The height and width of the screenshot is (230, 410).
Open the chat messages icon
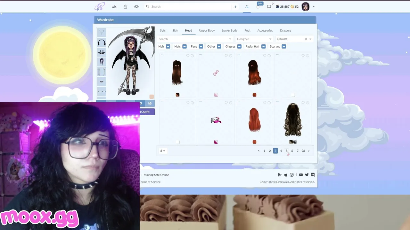point(269,7)
